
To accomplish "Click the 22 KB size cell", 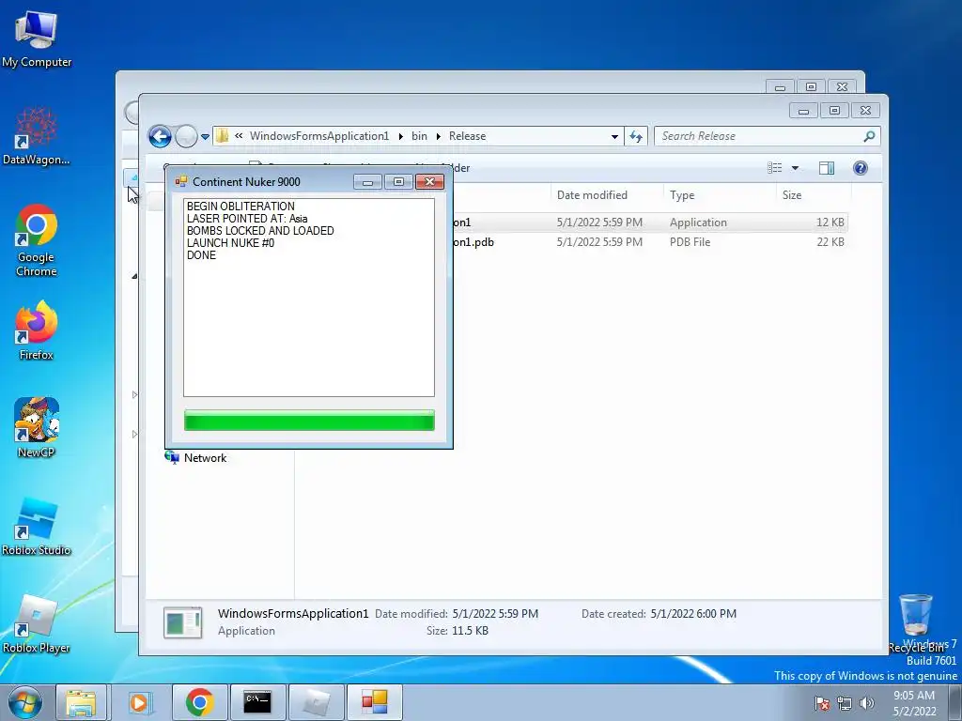I will click(x=830, y=242).
